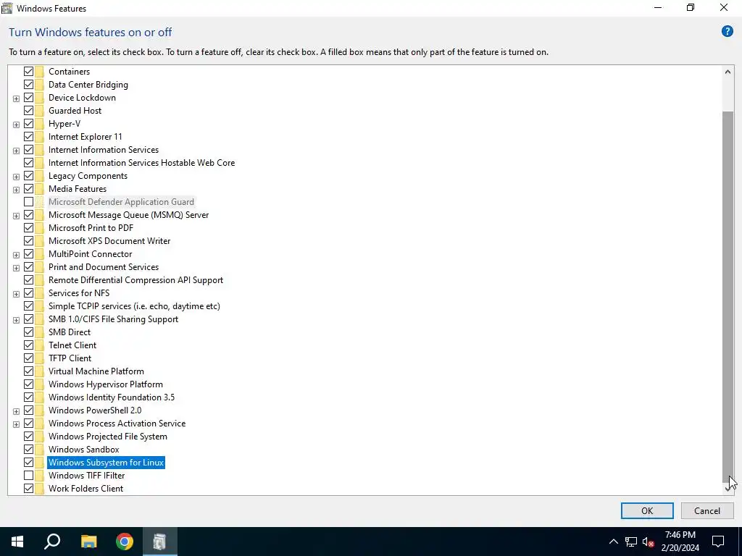Viewport: 742px width, 556px height.
Task: Open the taskbar clock and date
Action: (x=680, y=542)
